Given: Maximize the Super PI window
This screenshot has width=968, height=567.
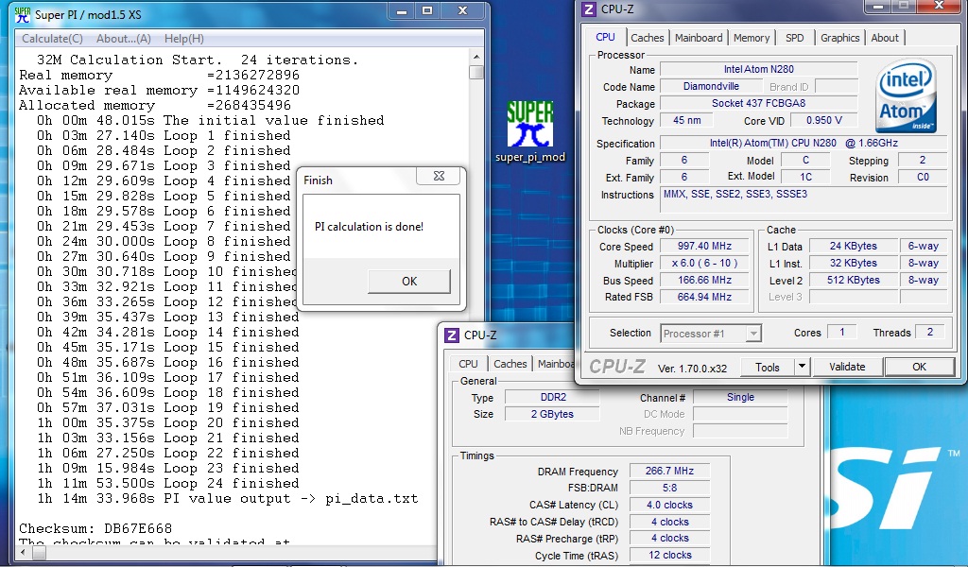Looking at the screenshot, I should pos(427,10).
